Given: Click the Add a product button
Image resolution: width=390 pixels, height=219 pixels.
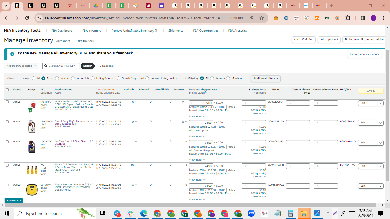Looking at the screenshot, I should (329, 40).
